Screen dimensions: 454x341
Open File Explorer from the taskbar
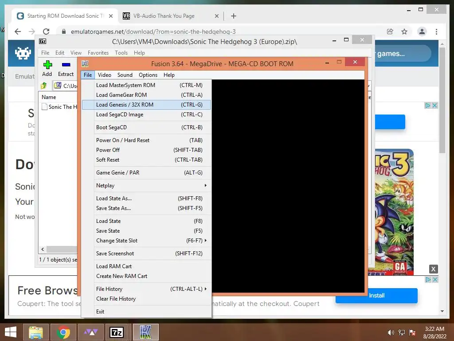(x=35, y=332)
